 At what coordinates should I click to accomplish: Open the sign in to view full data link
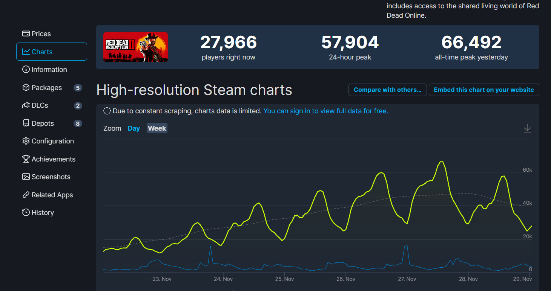[325, 111]
